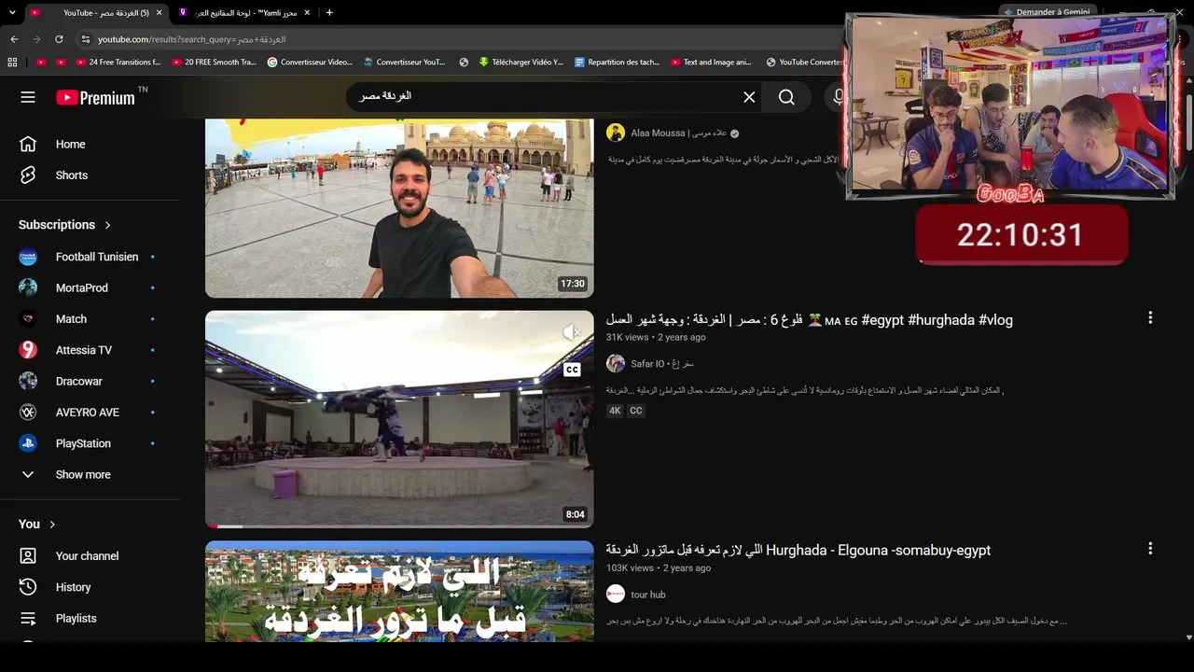This screenshot has width=1194, height=672.
Task: Click the Alaa Moussa channel name
Action: click(x=678, y=133)
